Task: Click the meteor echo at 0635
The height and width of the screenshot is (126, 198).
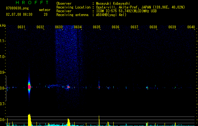Action: pos(99,87)
